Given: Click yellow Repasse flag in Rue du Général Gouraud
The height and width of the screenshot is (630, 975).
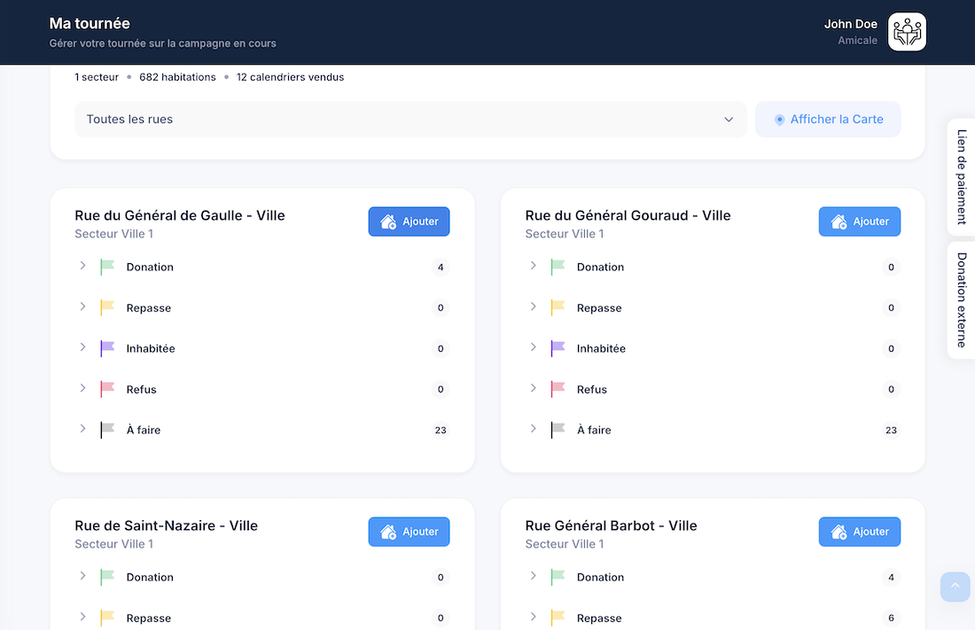Looking at the screenshot, I should [x=558, y=307].
